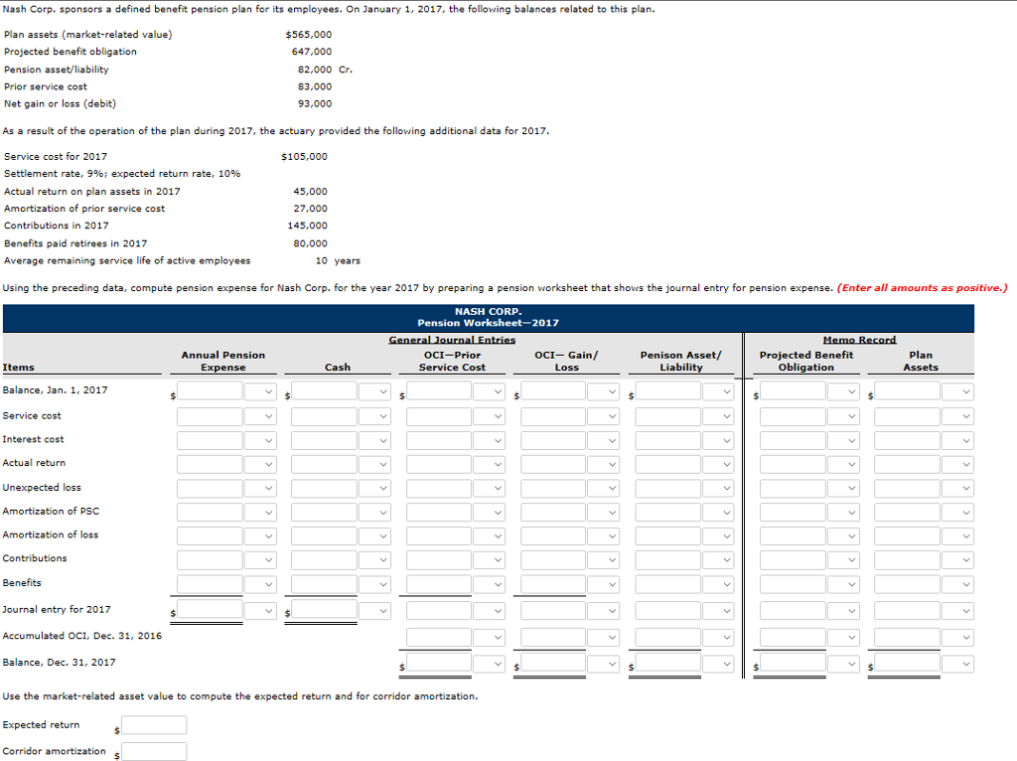Click OCI Prior Service Cost input for Balance Jan. 1, 2017
Image resolution: width=1017 pixels, height=761 pixels.
[x=439, y=391]
